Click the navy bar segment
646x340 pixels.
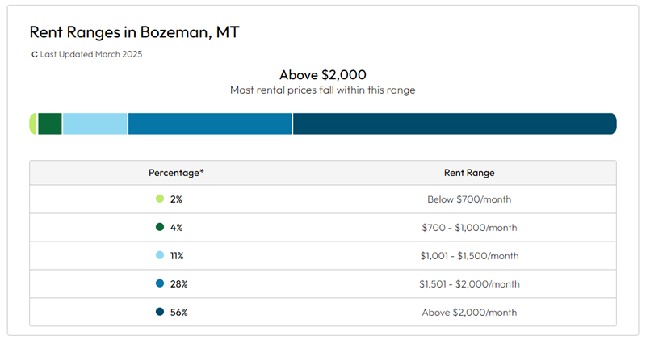[x=454, y=124]
